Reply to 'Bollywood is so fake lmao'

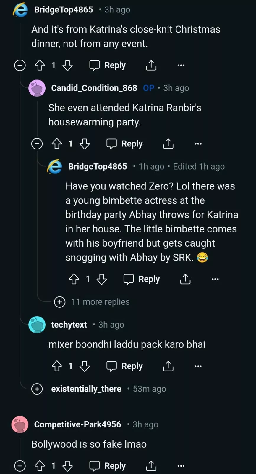(108, 466)
